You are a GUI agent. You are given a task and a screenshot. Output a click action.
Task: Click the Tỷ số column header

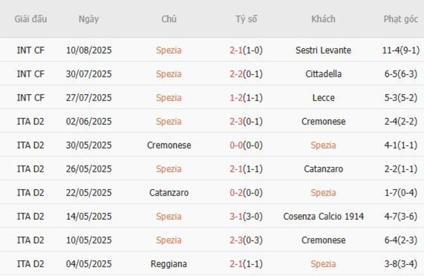(x=246, y=19)
